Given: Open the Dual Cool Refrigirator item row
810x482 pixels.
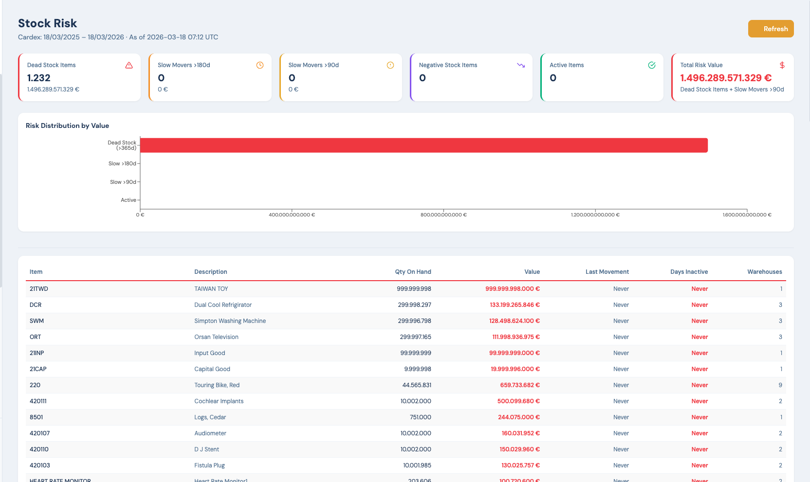Looking at the screenshot, I should coord(292,305).
